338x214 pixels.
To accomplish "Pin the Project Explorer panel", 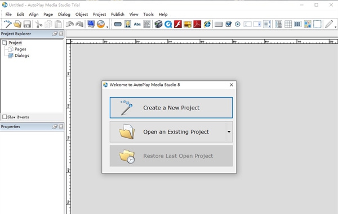I will 55,34.
